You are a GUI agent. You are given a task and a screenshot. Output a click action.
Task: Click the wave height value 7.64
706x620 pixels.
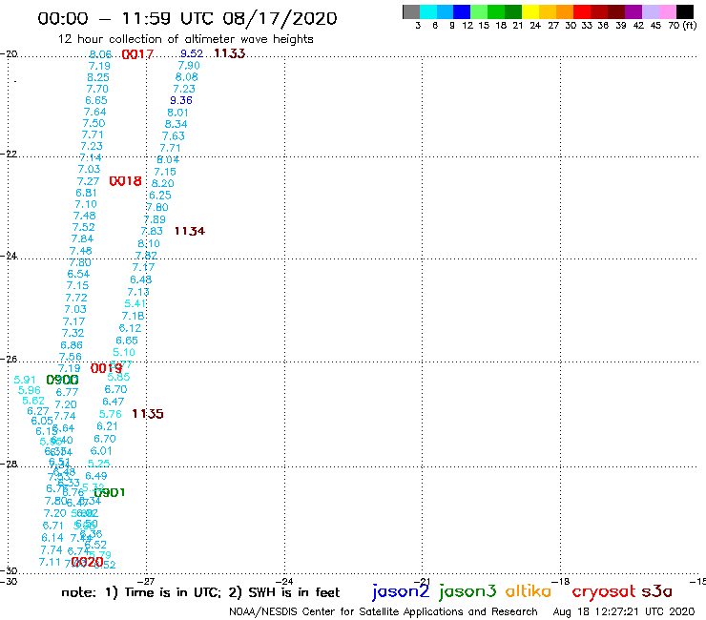95,112
